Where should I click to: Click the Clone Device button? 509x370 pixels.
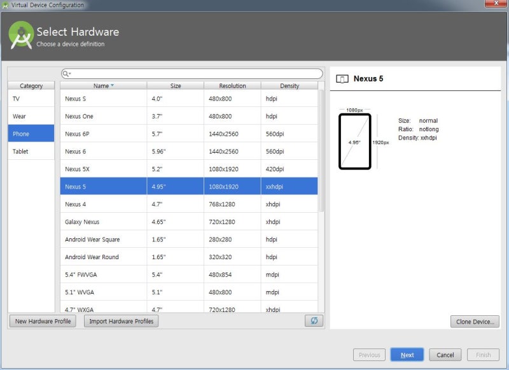475,322
